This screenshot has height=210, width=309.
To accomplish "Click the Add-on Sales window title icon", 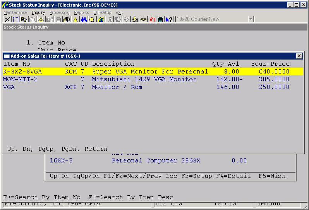I will click(x=7, y=56).
